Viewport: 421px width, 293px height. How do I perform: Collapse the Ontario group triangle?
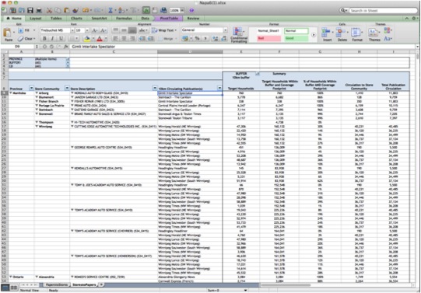click(11, 277)
